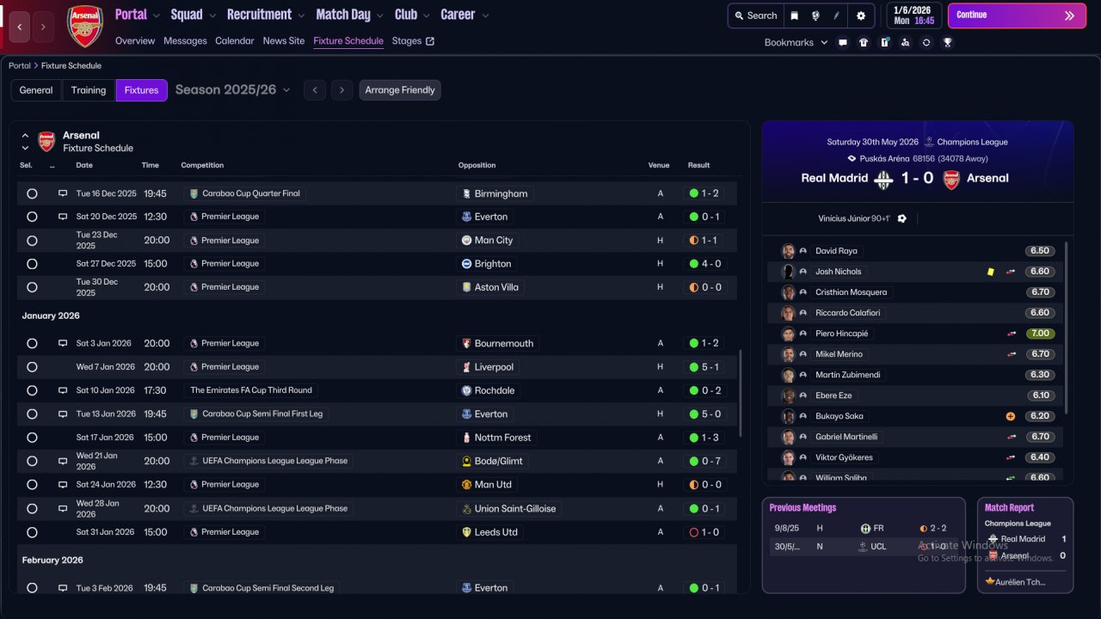
Task: Click the Search button
Action: (x=754, y=15)
